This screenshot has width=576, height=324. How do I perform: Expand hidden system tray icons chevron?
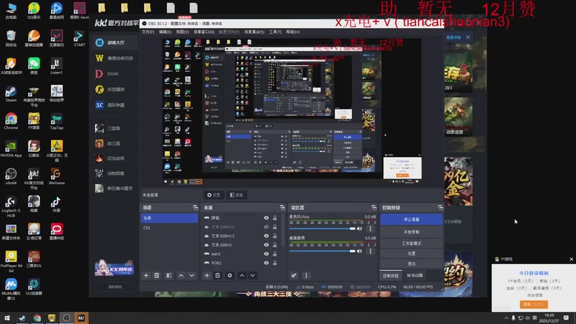[x=506, y=318]
